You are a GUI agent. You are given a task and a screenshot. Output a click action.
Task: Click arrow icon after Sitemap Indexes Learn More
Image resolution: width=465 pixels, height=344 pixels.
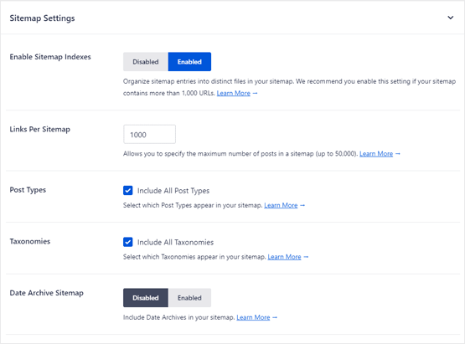[255, 94]
